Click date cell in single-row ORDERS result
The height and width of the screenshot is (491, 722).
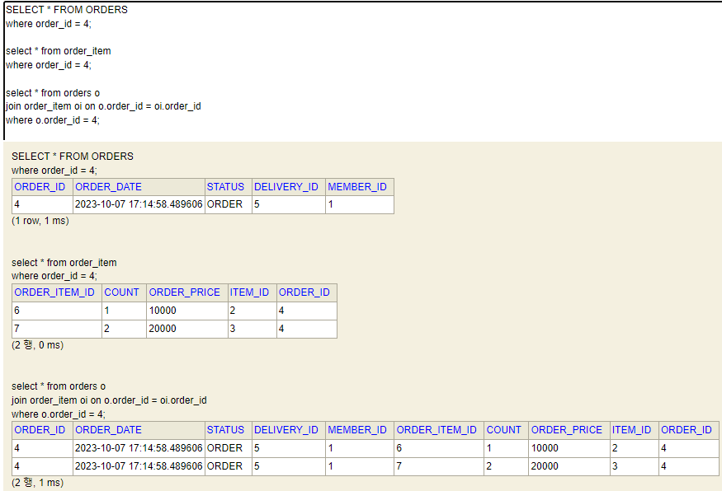click(139, 204)
